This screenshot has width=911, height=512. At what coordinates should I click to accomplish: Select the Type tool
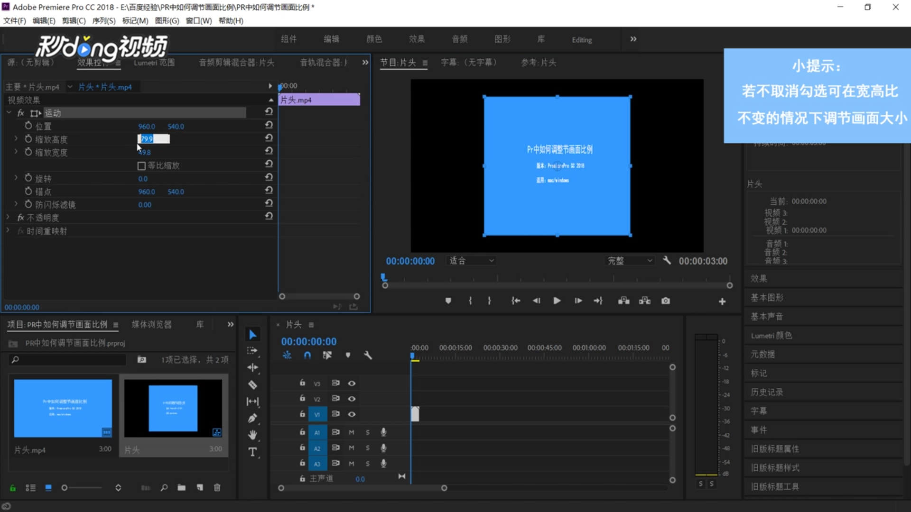pos(252,452)
